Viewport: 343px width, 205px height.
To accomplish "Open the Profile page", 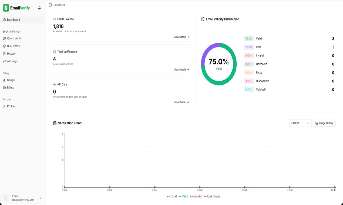I will pyautogui.click(x=11, y=106).
